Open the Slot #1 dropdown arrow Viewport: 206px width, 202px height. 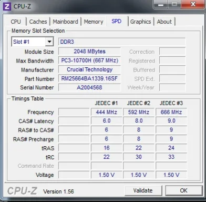49,42
